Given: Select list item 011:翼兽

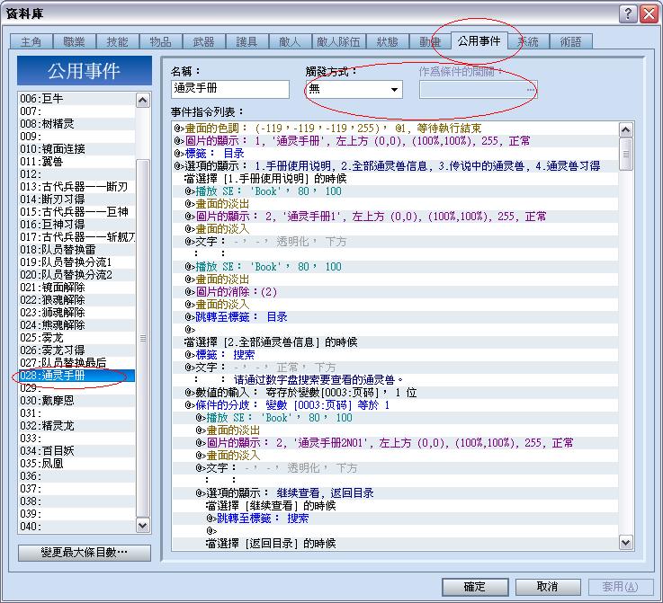Looking at the screenshot, I should (76, 161).
